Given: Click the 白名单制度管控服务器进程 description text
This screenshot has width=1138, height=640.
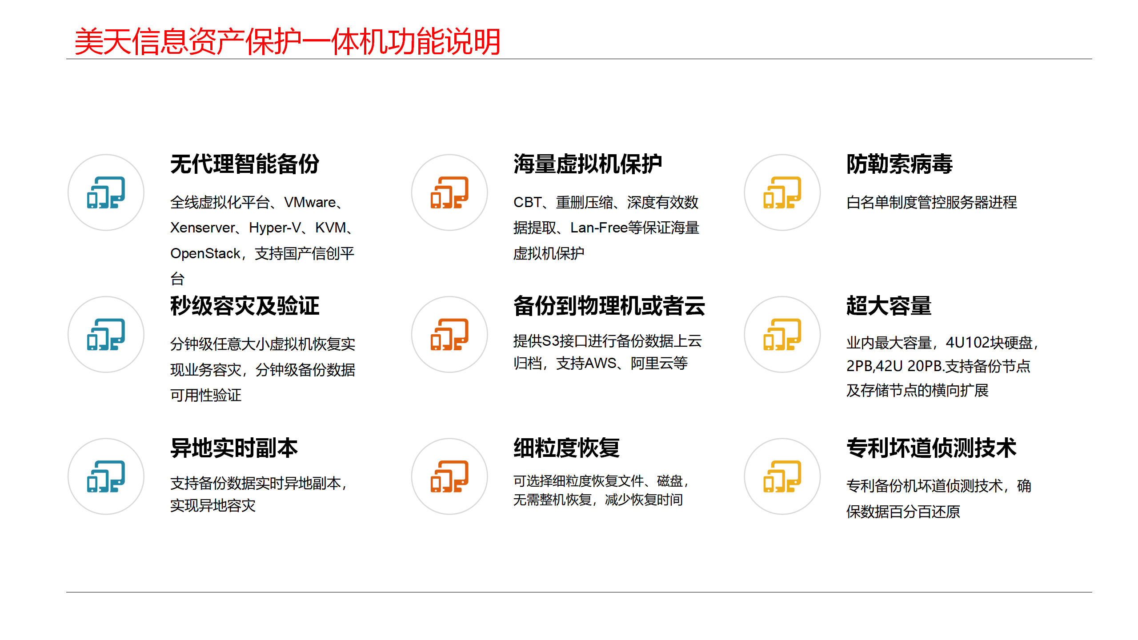Looking at the screenshot, I should click(x=931, y=202).
